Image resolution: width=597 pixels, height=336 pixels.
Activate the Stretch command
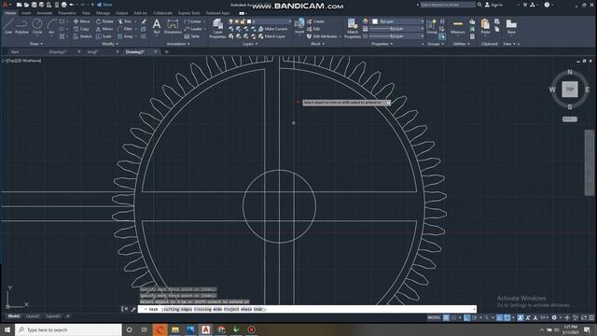pos(82,36)
